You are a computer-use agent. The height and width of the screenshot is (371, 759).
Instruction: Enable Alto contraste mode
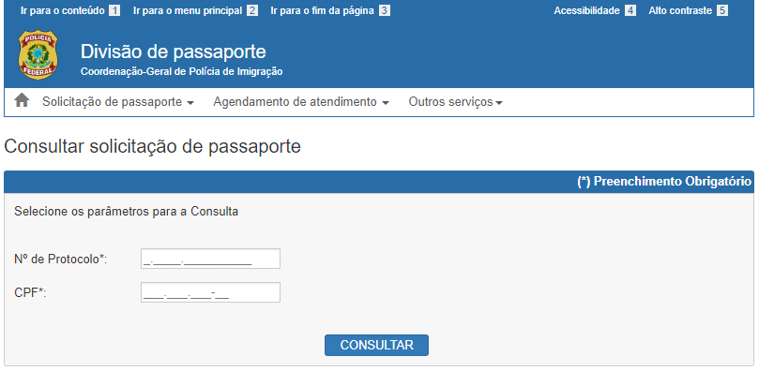(x=680, y=10)
